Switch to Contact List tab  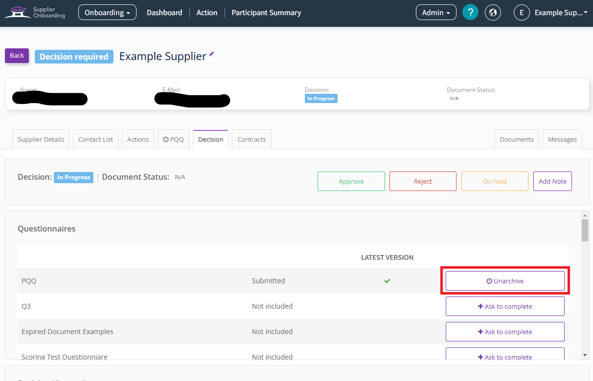tap(95, 139)
